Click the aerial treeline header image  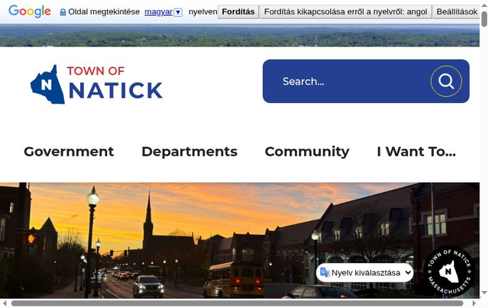tap(239, 35)
